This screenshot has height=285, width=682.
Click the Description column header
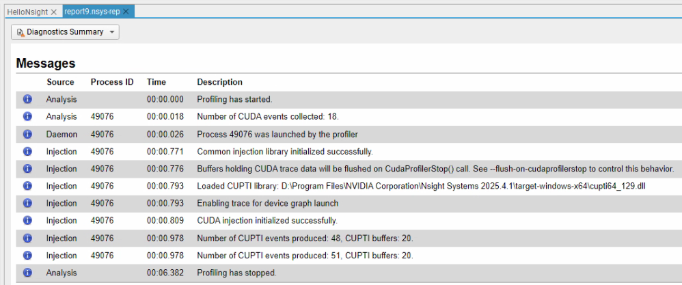(220, 82)
